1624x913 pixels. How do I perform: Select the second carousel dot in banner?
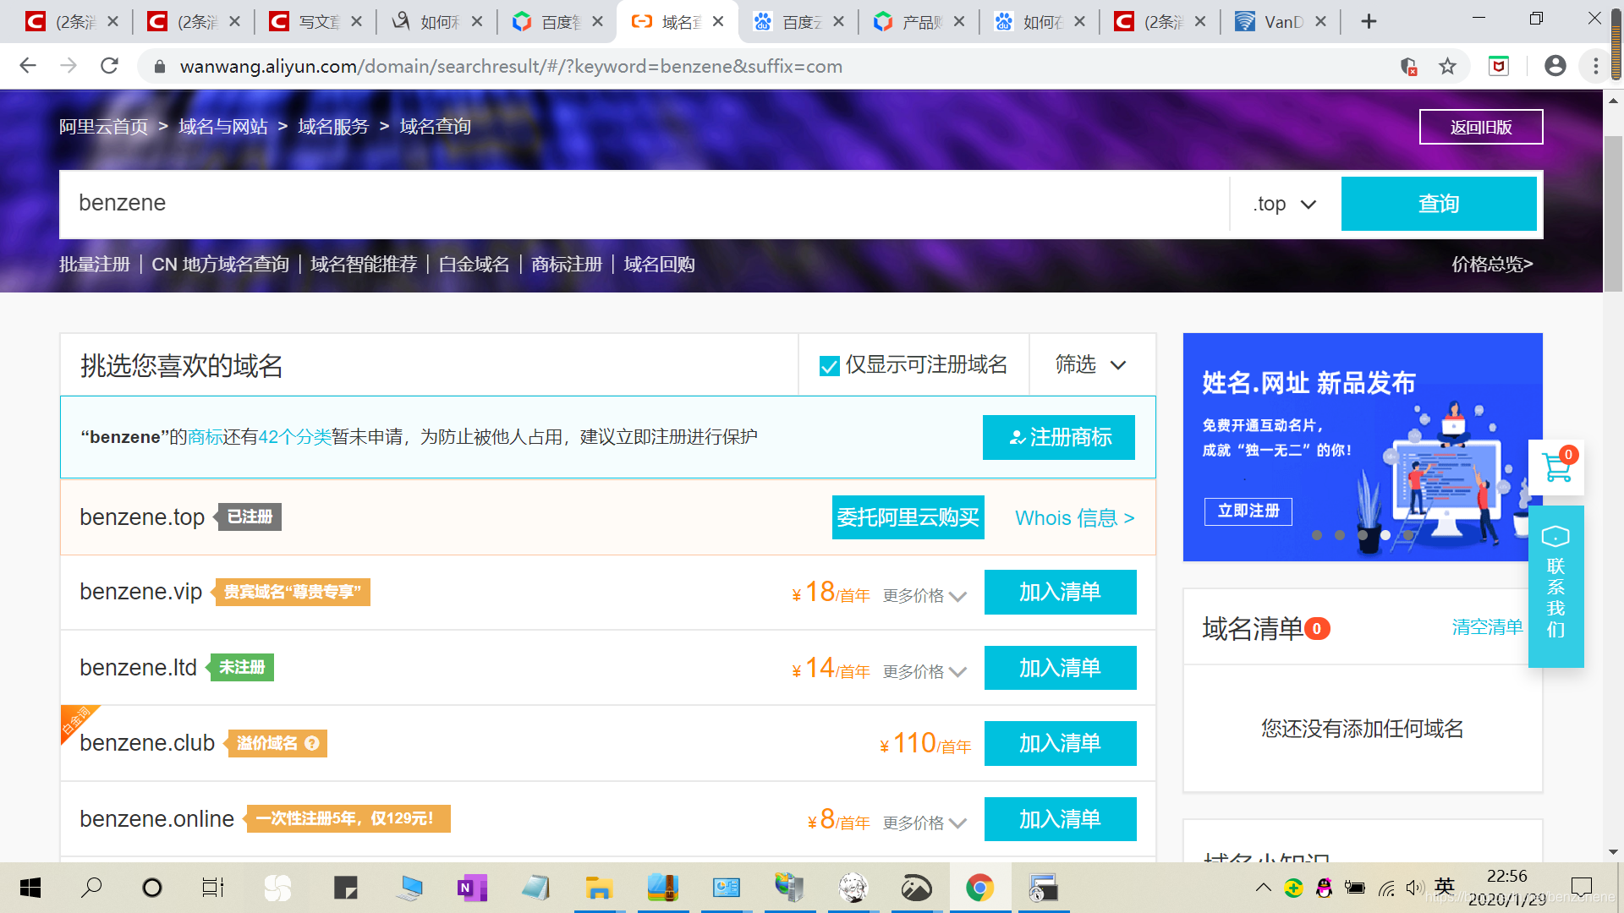click(1340, 535)
